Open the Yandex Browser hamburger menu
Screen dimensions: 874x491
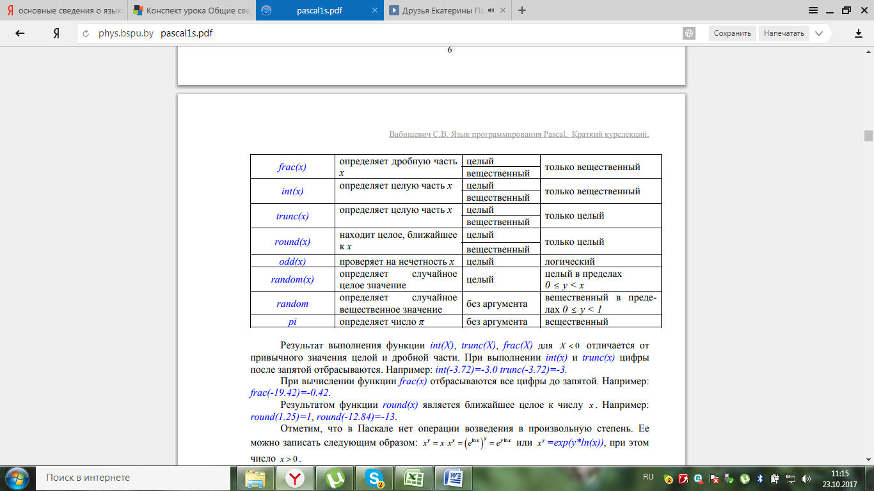tap(813, 10)
